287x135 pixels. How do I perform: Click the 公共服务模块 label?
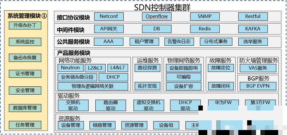click(x=74, y=42)
